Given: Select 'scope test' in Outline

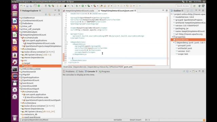Looking at the screenshot, I should (183, 54).
